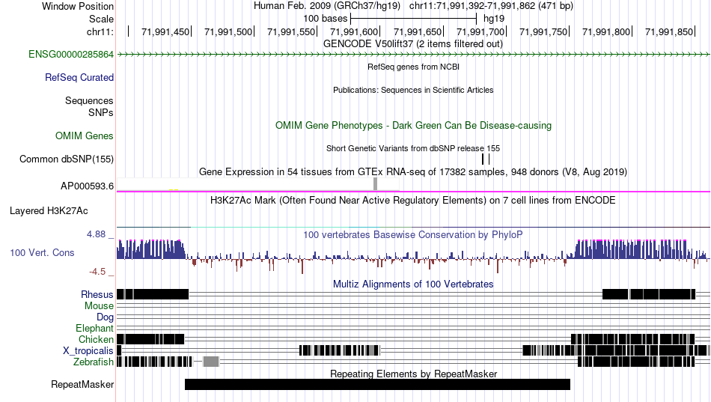Click the gray GTEx expression bar for AP000593.6

[375, 183]
